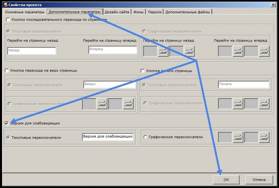The width and height of the screenshot is (279, 188).
Task: Click the app icon in the title bar
Action: click(x=4, y=4)
